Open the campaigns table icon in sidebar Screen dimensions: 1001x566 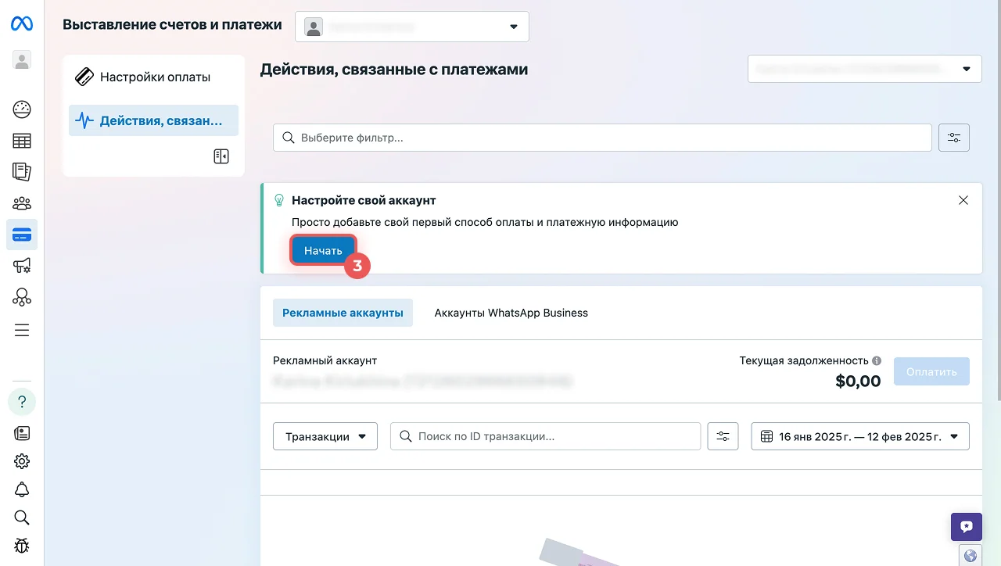coord(22,141)
